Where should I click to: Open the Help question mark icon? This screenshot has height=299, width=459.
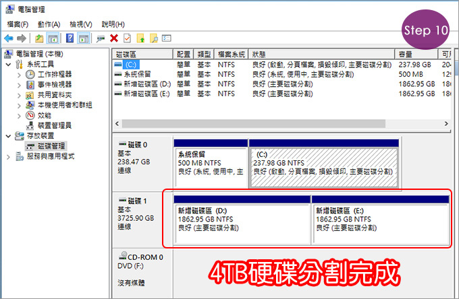[70, 38]
